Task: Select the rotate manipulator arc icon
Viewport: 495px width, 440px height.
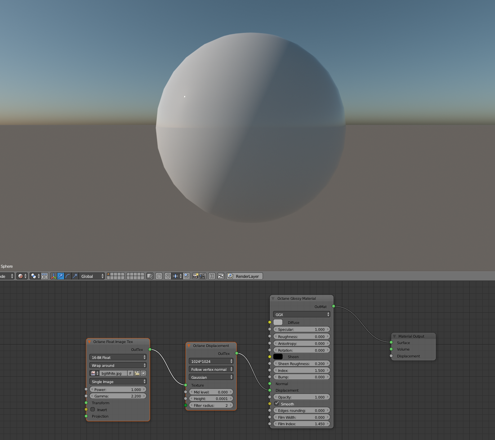Action: 68,276
